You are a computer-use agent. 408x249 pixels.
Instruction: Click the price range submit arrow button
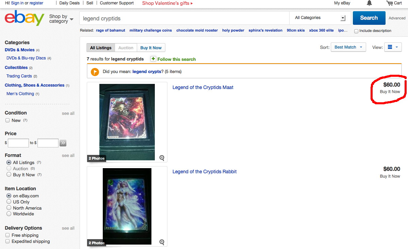point(63,143)
